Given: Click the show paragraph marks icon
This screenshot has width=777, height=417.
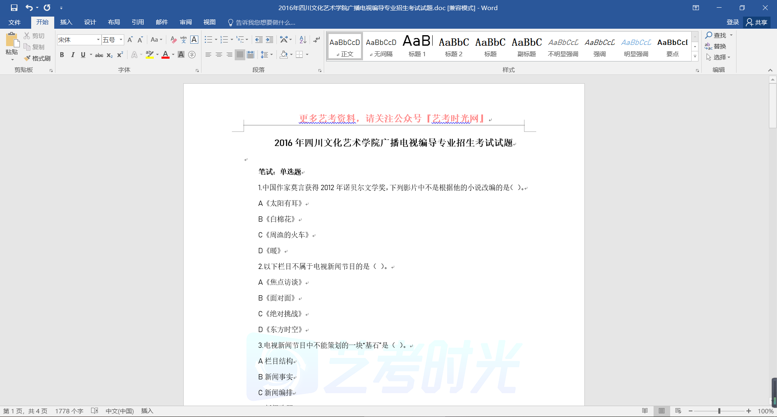Looking at the screenshot, I should pos(316,40).
